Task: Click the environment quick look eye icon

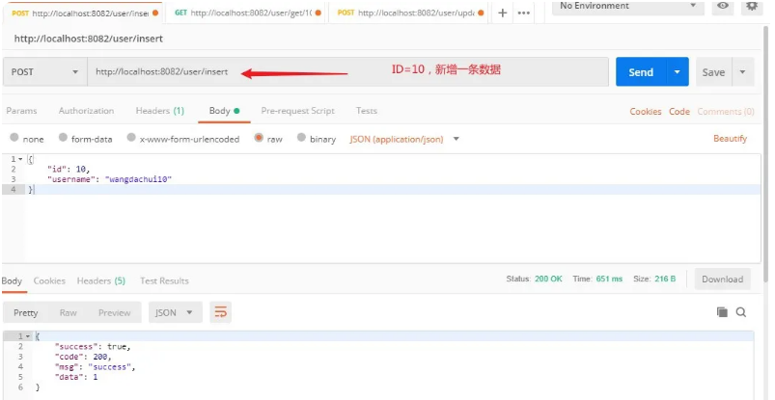Action: pos(723,6)
